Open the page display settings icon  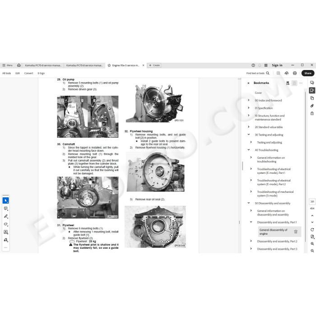312,237
